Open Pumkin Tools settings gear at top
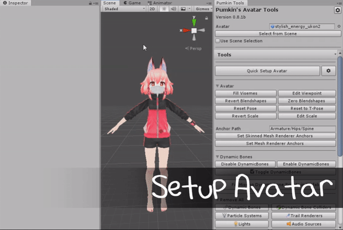 [x=337, y=11]
